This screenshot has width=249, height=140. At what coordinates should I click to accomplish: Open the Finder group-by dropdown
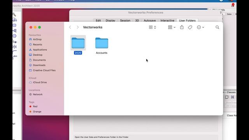[172, 27]
